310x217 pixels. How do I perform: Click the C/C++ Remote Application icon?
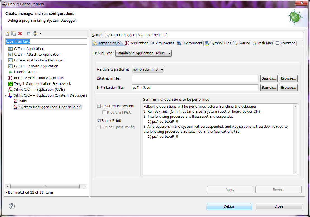click(10, 66)
